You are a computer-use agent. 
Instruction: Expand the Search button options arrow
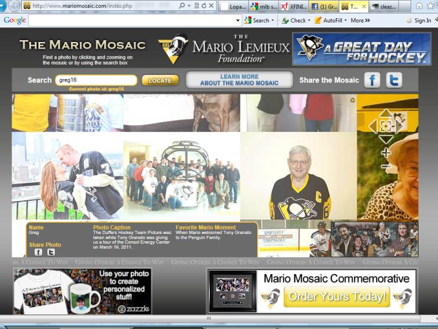click(273, 21)
